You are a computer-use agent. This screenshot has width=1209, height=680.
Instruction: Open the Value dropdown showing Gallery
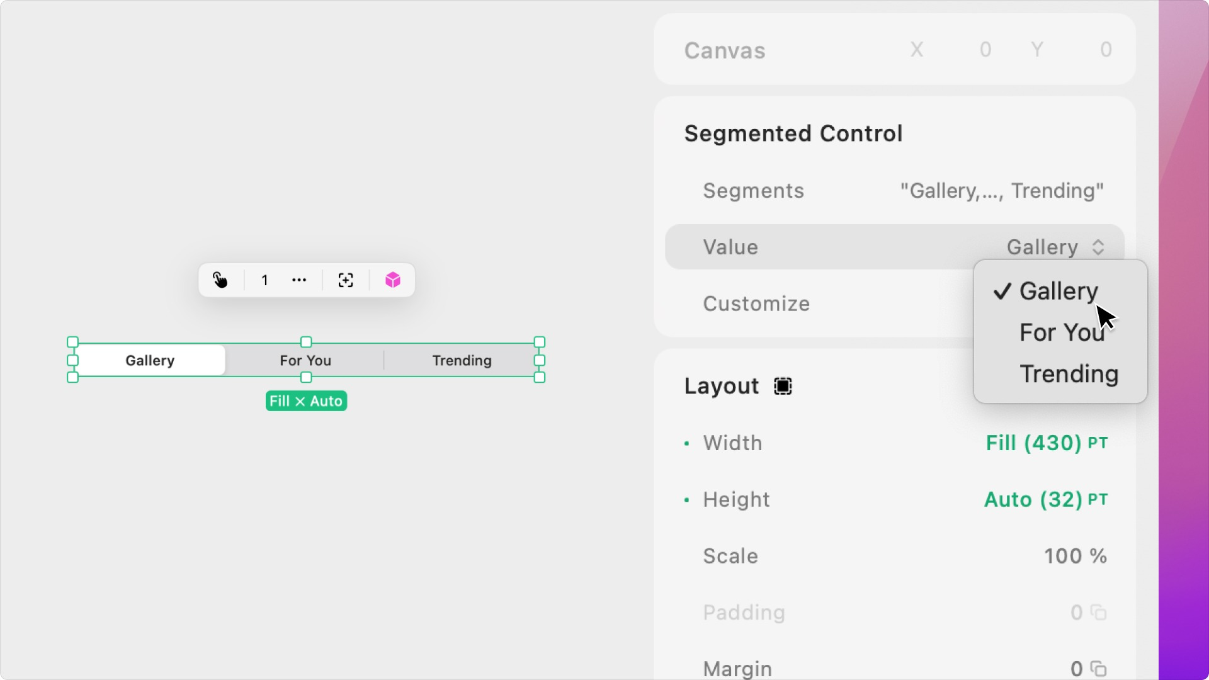tap(1055, 247)
